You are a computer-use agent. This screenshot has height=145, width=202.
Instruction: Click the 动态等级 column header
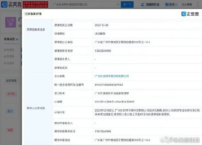point(11,80)
